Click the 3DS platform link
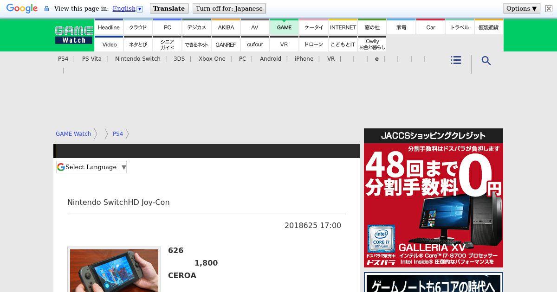This screenshot has height=292, width=557. click(179, 59)
